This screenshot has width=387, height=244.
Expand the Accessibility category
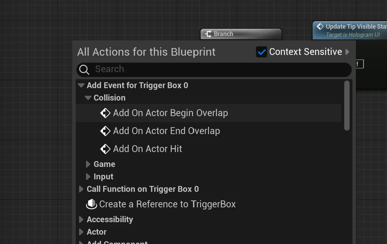tap(81, 219)
